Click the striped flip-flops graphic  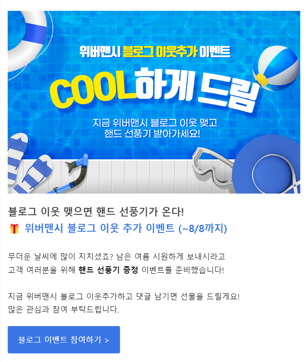(29, 163)
